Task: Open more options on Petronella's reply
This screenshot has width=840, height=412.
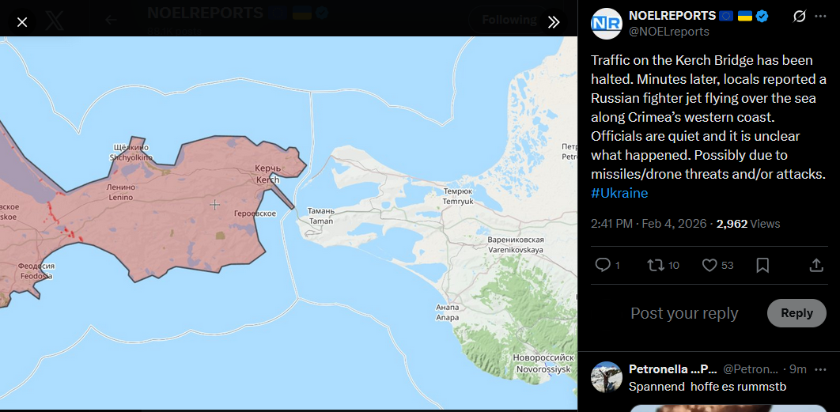Action: click(820, 369)
